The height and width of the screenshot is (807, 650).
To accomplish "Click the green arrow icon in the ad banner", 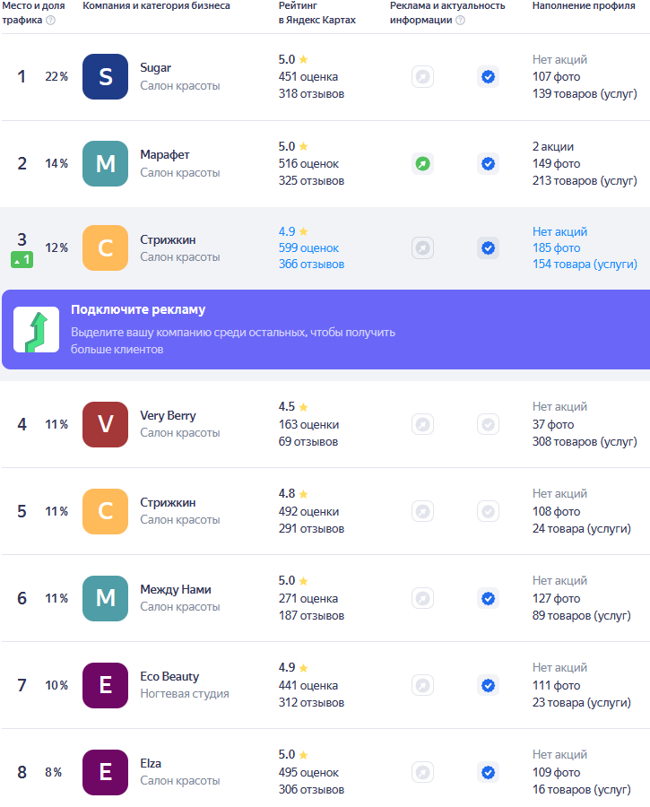I will (x=36, y=329).
